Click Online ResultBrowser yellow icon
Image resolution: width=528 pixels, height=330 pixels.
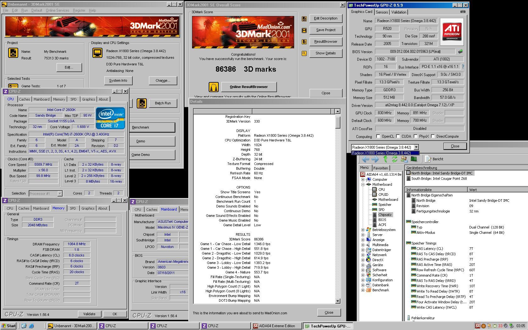214,87
